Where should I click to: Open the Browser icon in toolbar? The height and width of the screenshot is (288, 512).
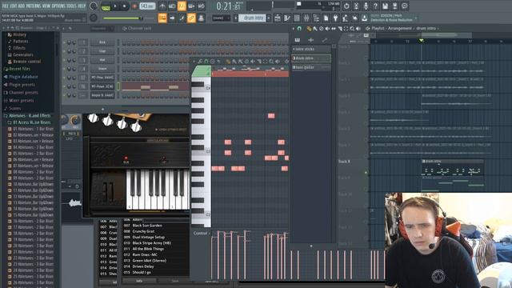click(x=316, y=18)
